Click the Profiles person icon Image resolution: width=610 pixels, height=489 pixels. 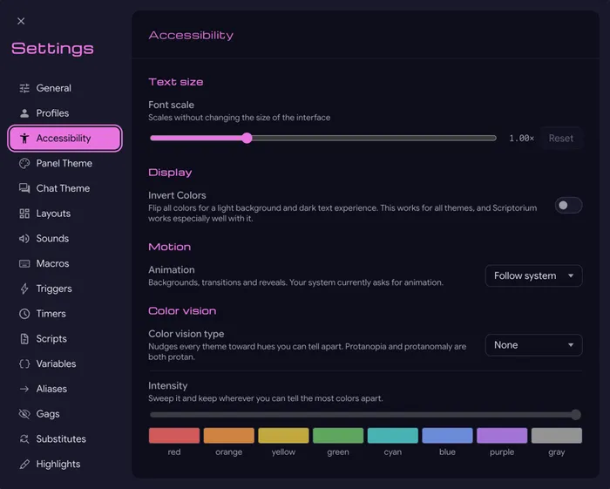point(24,113)
